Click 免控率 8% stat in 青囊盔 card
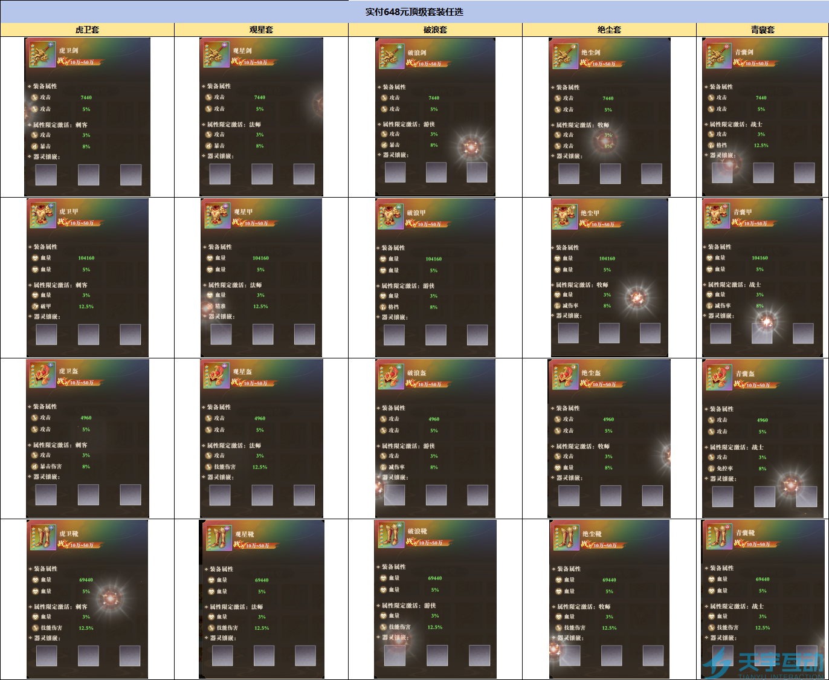 click(x=738, y=468)
